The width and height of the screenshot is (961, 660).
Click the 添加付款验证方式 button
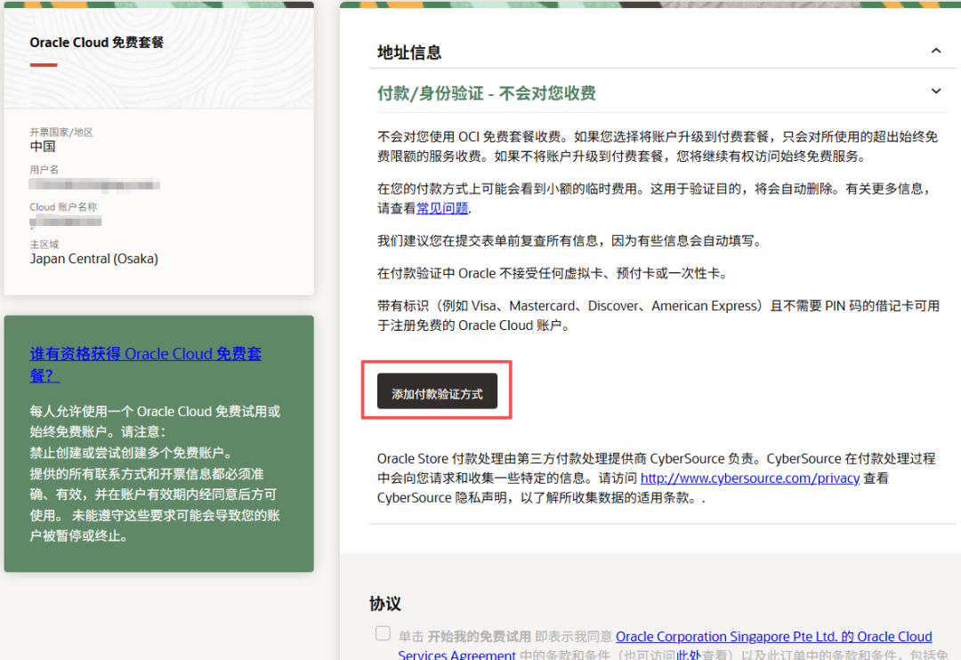click(x=437, y=391)
